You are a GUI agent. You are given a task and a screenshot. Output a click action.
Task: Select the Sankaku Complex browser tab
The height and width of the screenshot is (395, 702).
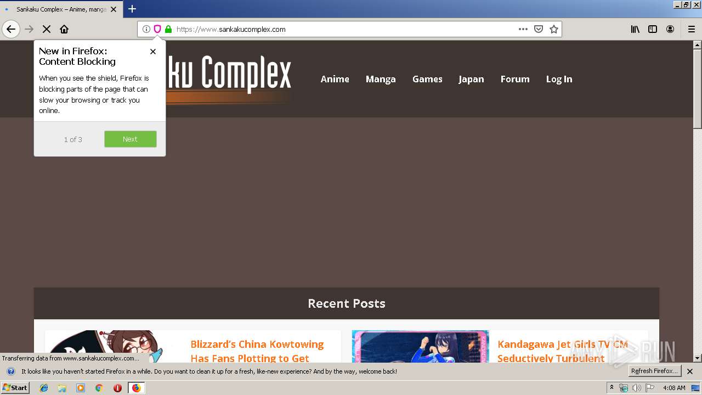coord(61,9)
